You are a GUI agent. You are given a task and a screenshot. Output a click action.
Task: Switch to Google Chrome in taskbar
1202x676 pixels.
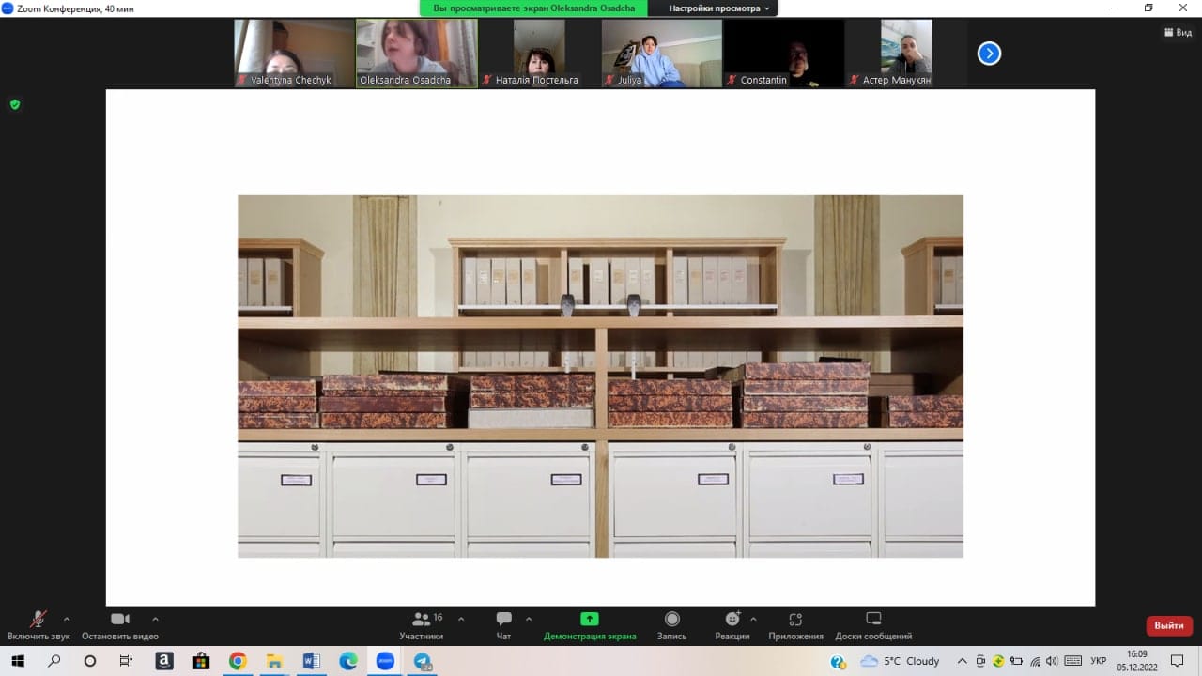tap(237, 661)
